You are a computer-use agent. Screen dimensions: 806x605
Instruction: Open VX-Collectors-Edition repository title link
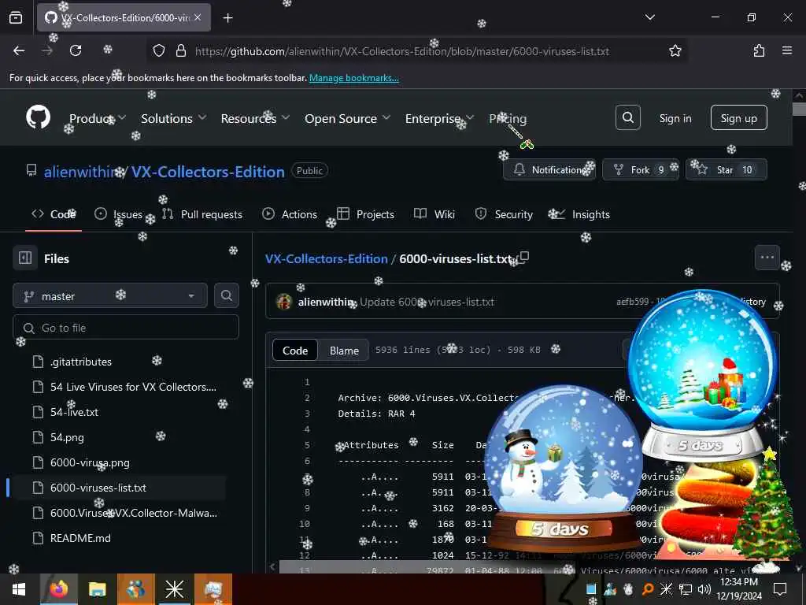208,171
